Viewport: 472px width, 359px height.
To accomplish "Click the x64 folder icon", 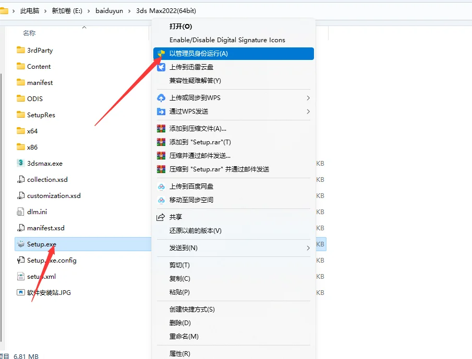I will [21, 131].
